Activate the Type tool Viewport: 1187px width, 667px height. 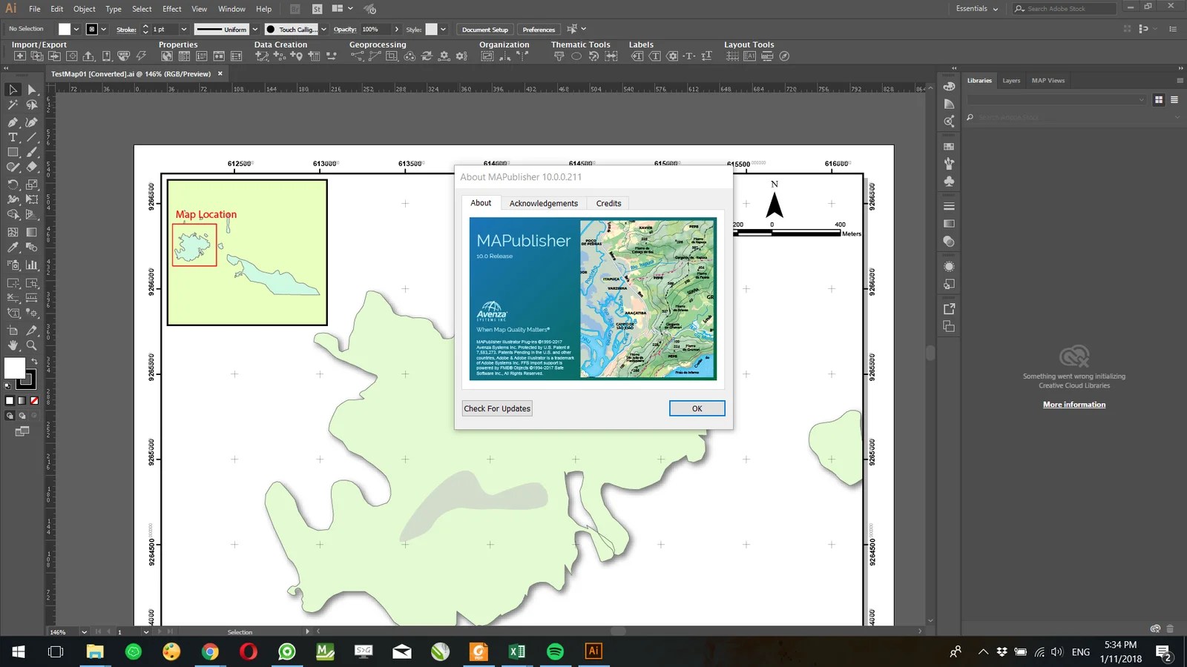coord(13,137)
